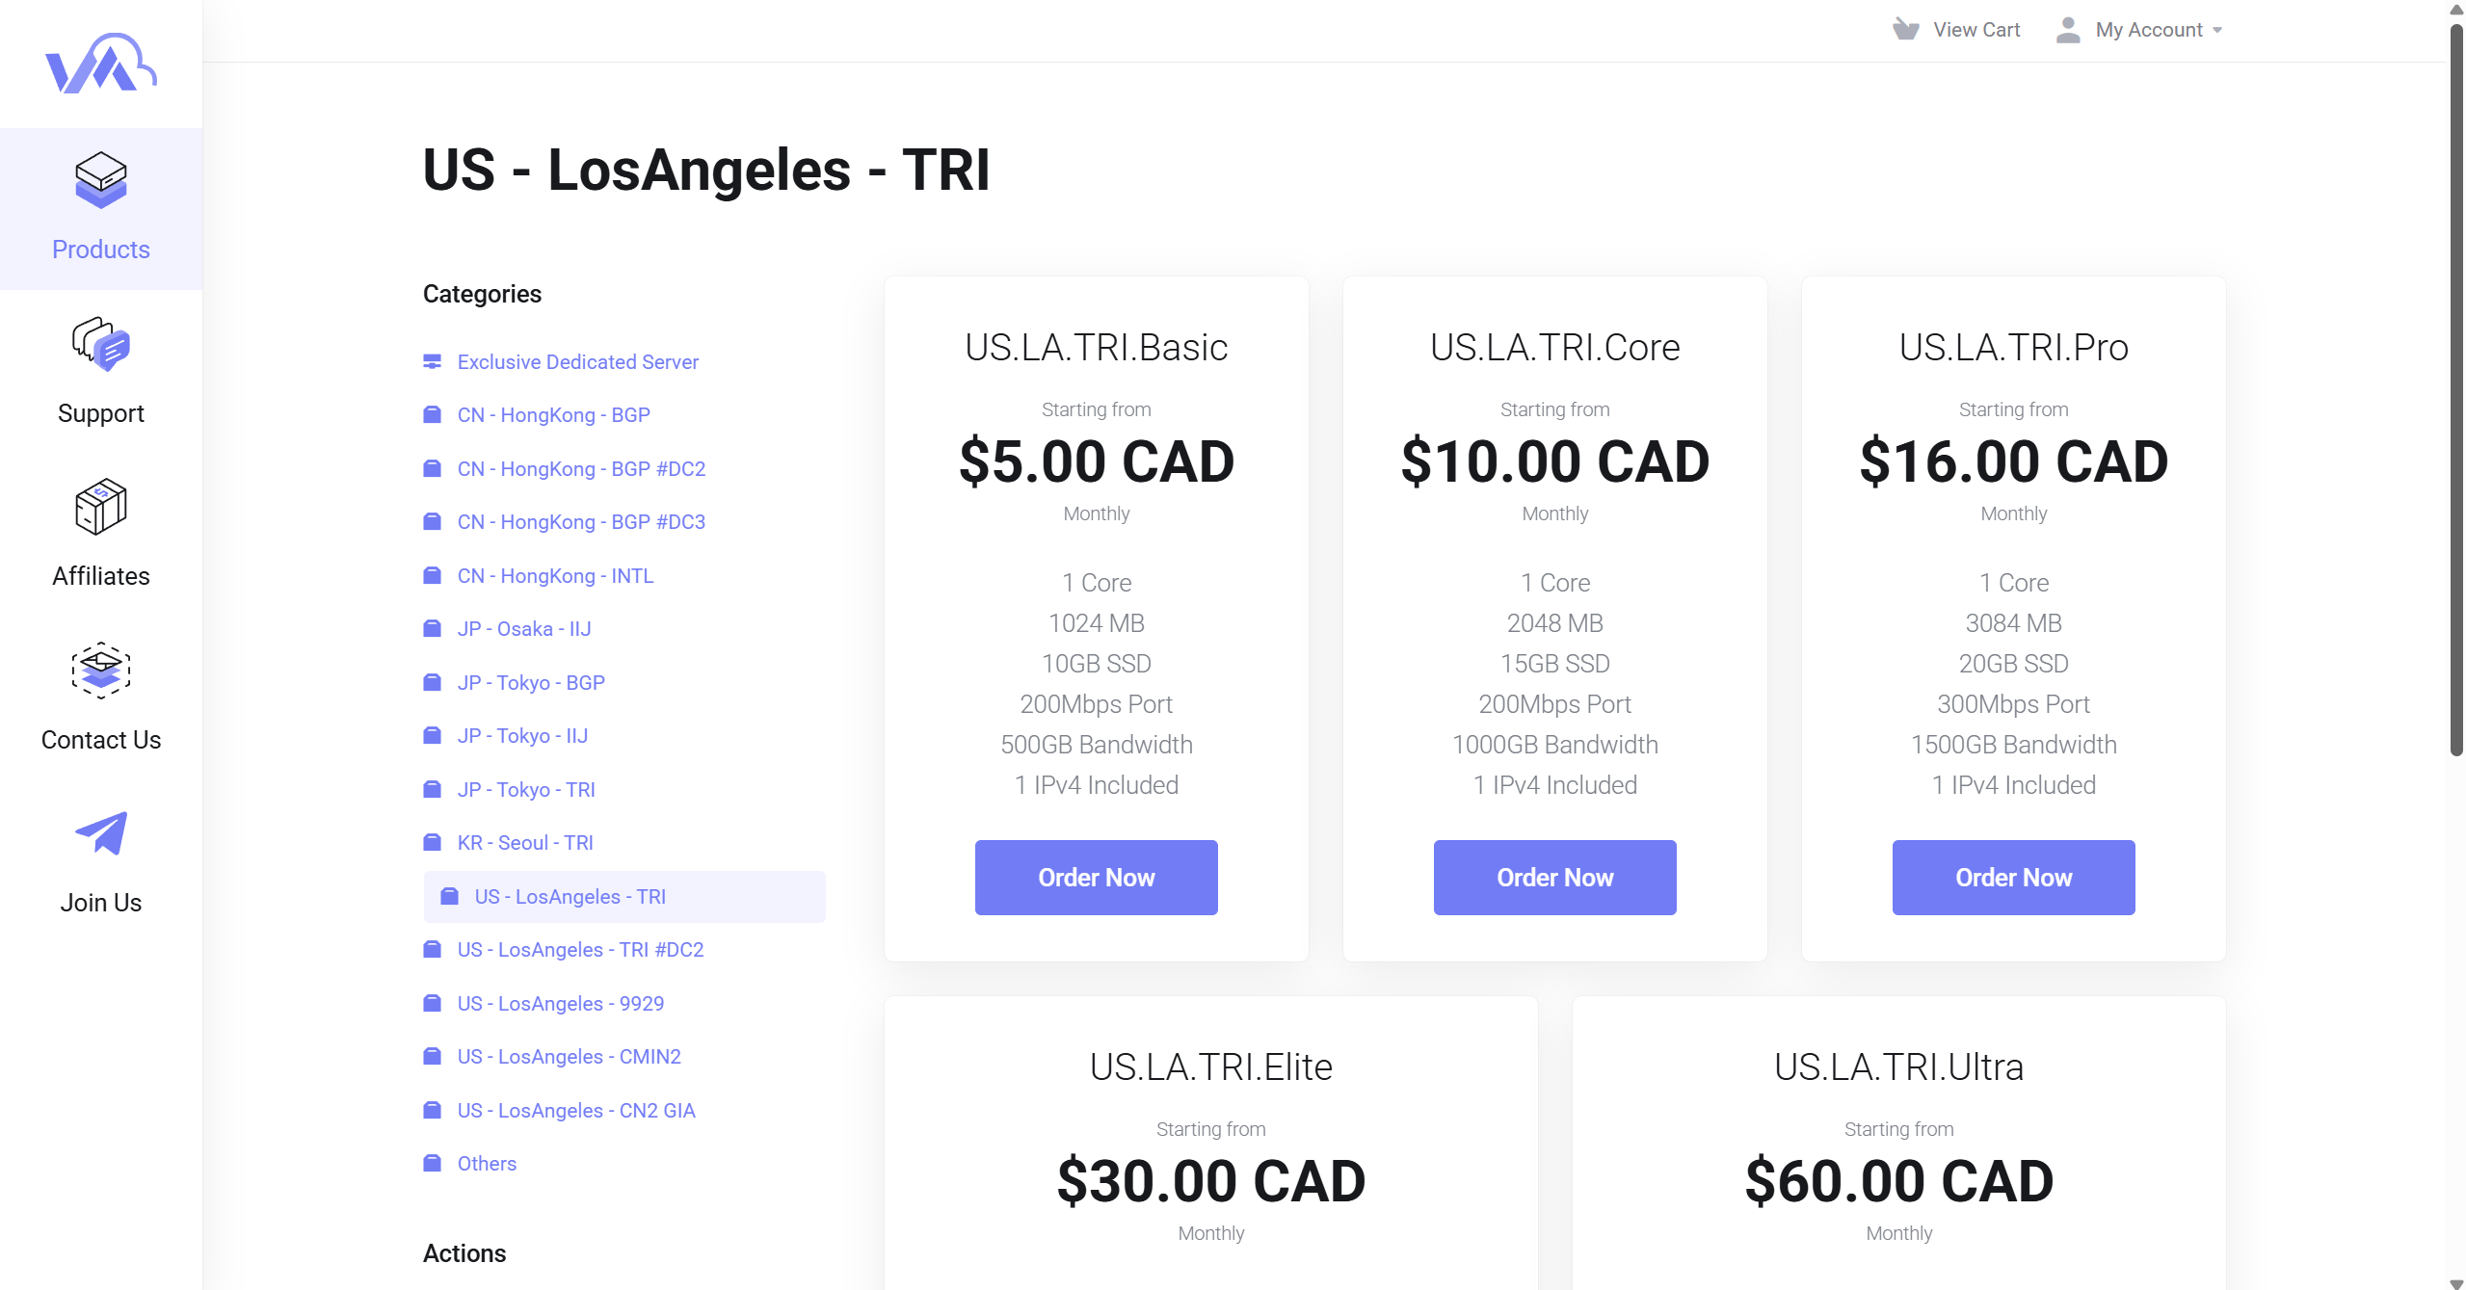Select CN - HongKong - BGP #DC3 category
Viewport: 2466px width, 1290px height.
point(580,522)
